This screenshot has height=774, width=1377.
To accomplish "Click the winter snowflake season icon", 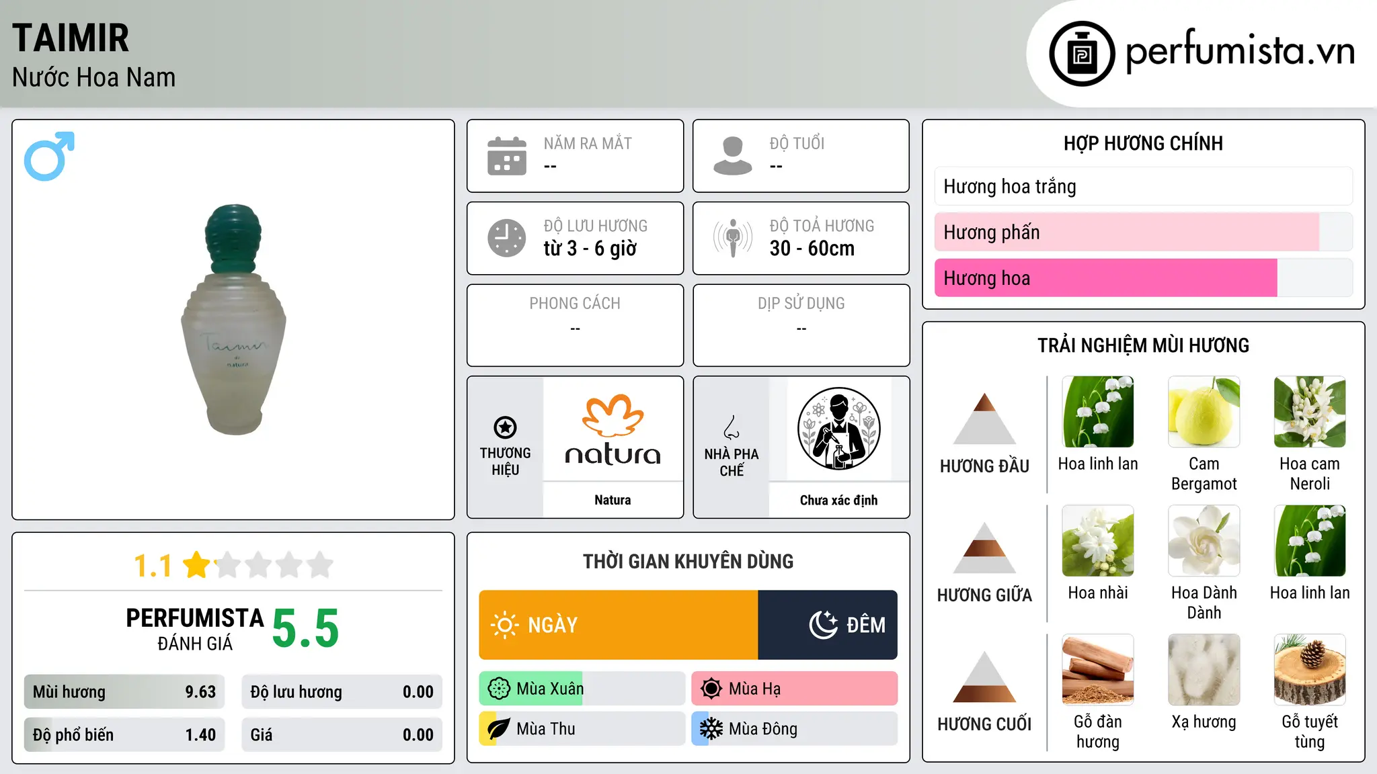I will [711, 729].
